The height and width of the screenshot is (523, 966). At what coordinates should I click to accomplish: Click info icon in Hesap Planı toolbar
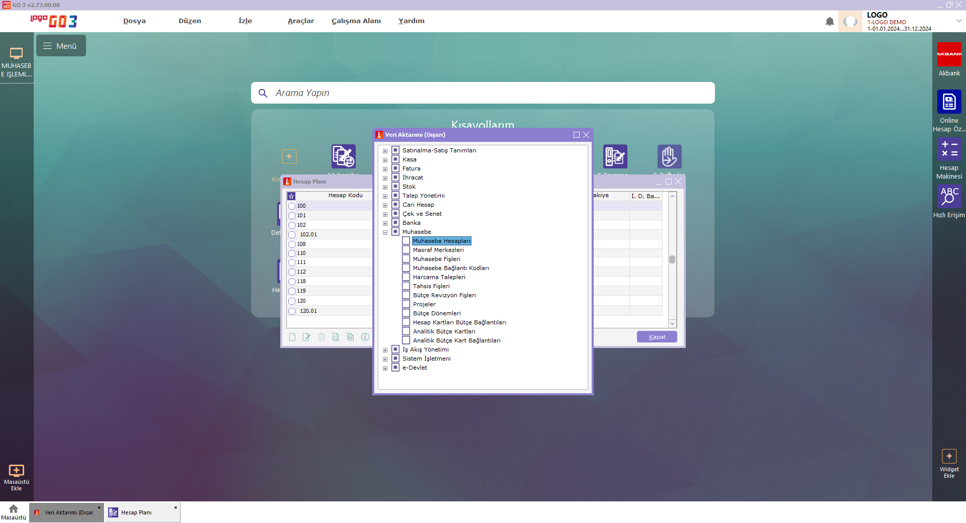pos(365,337)
